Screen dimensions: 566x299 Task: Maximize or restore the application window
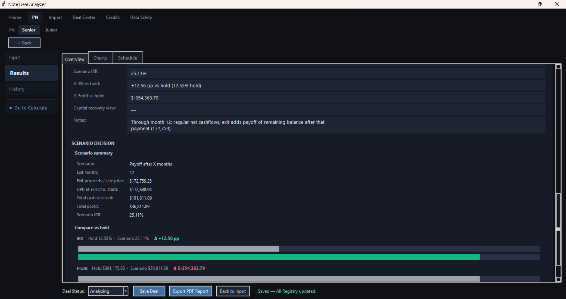tap(540, 4)
